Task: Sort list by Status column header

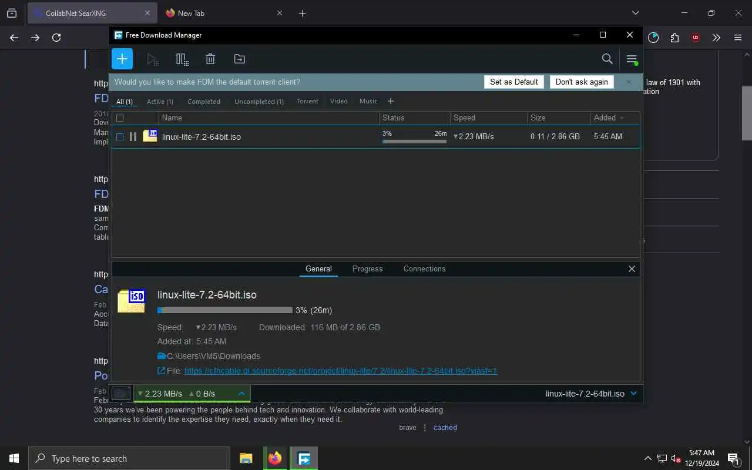Action: tap(414, 118)
